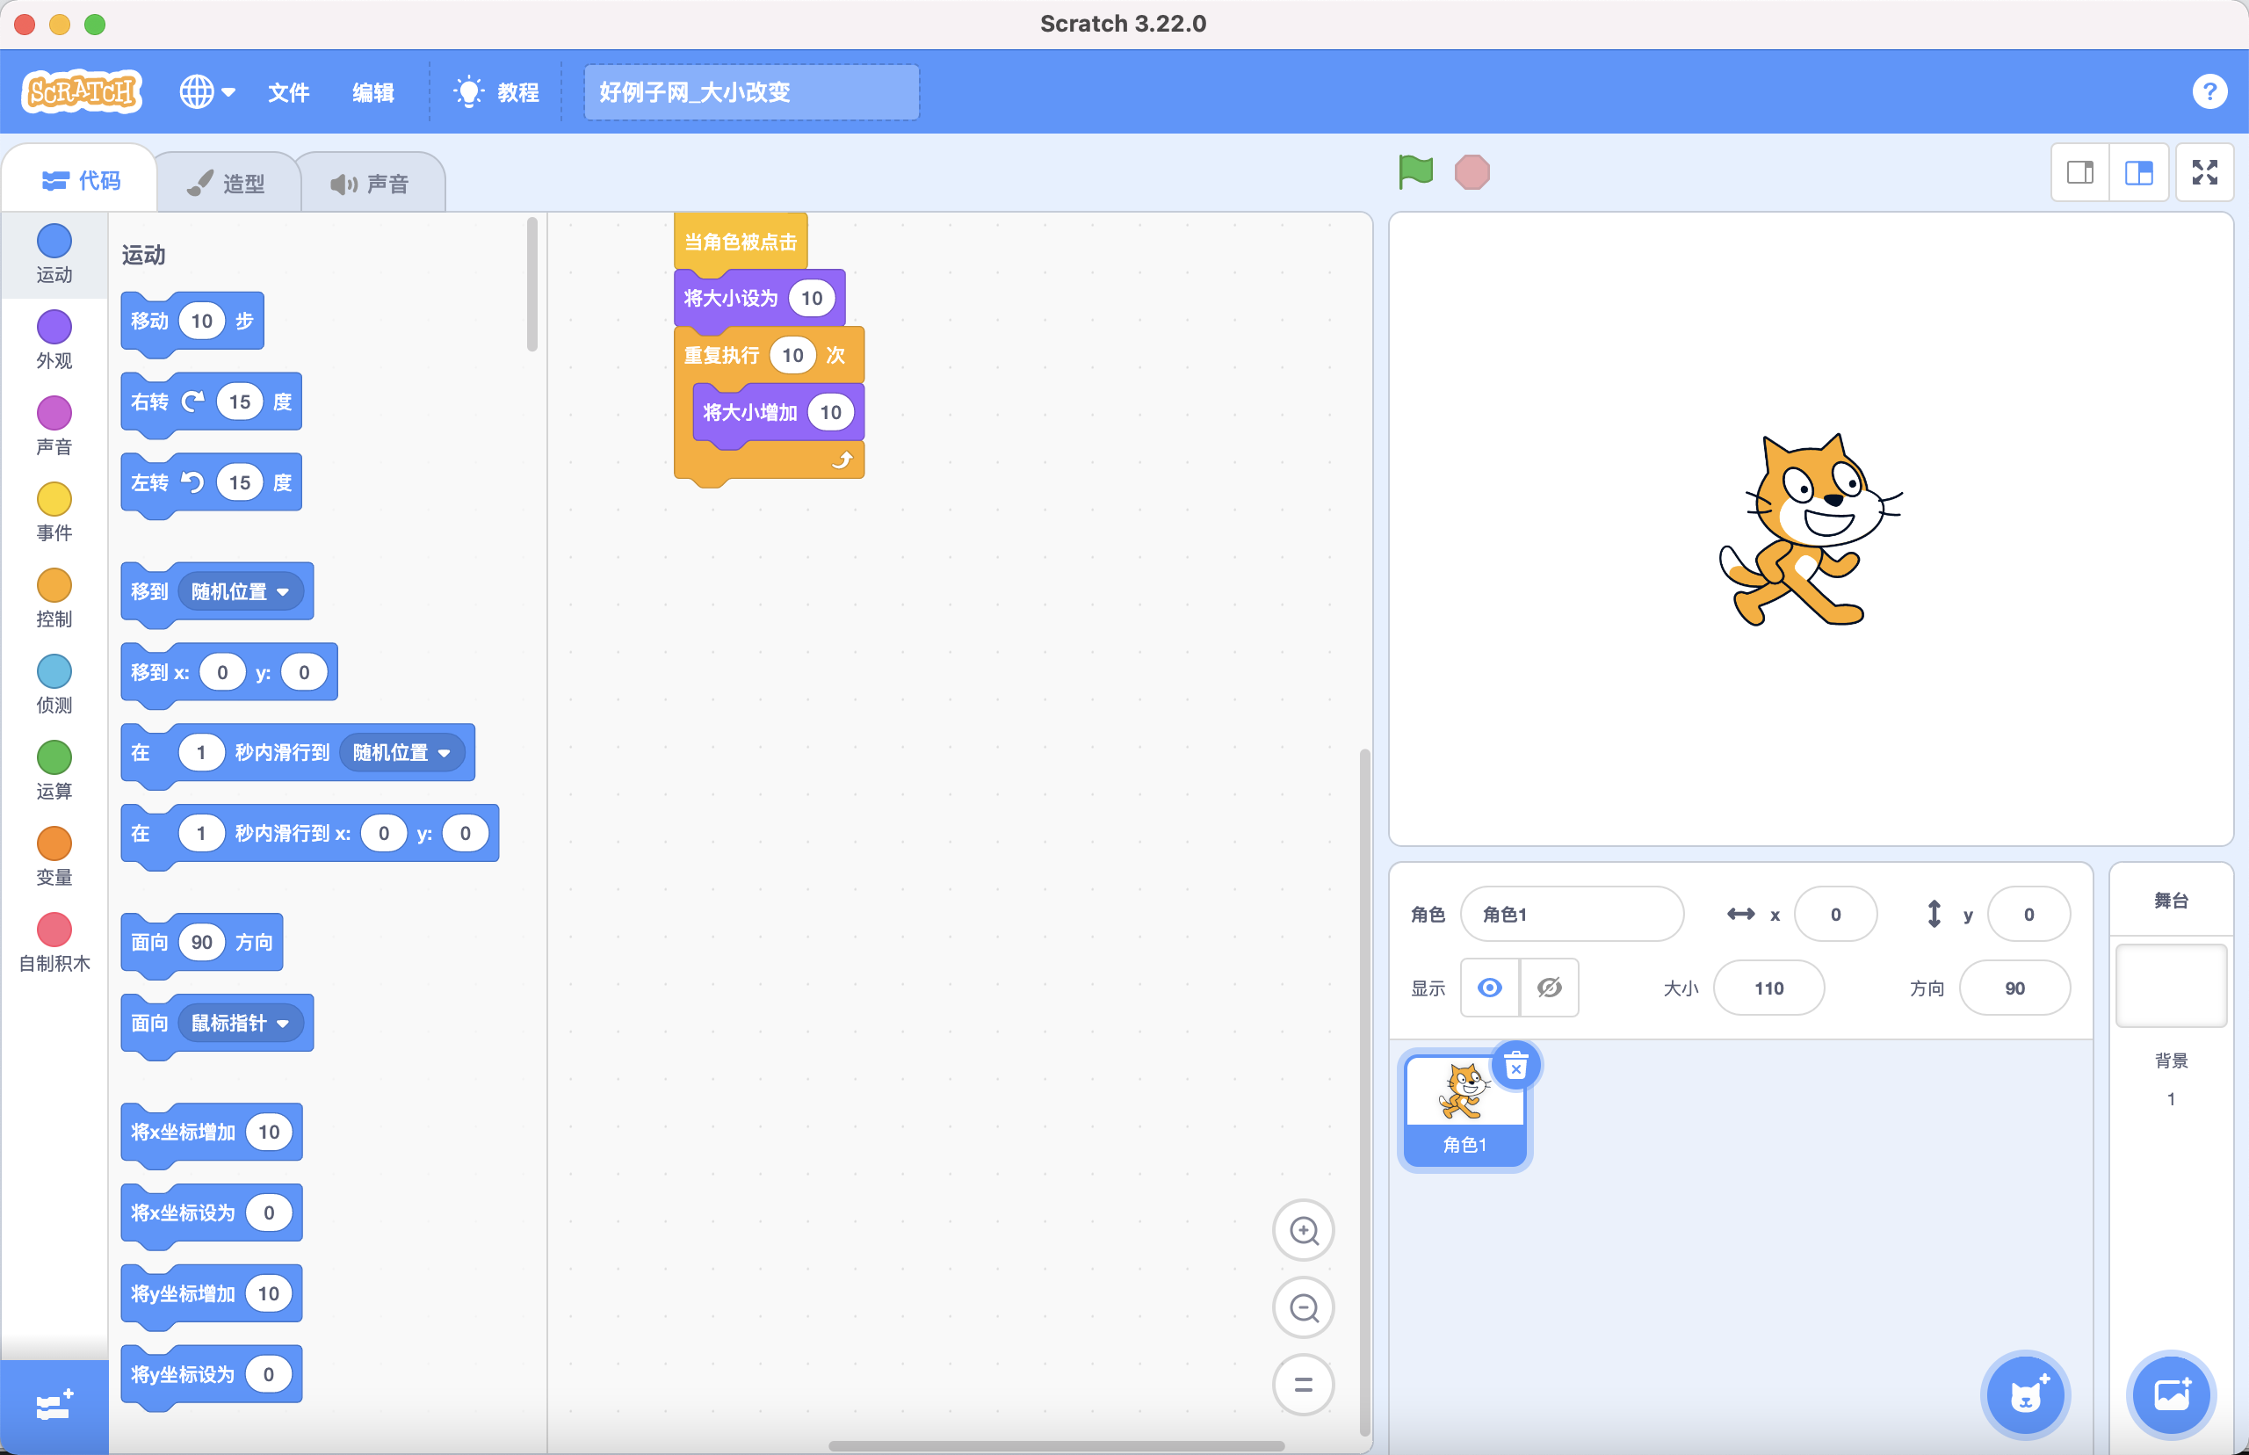Open 鼠标指针 dropdown in 面向 block
2249x1455 pixels.
(x=240, y=1024)
